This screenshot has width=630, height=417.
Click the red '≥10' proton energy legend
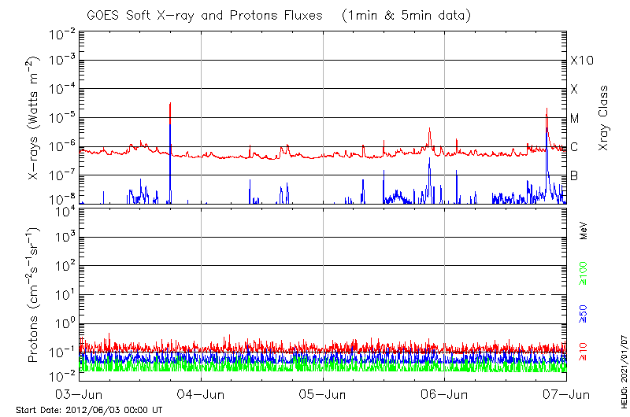click(x=584, y=352)
